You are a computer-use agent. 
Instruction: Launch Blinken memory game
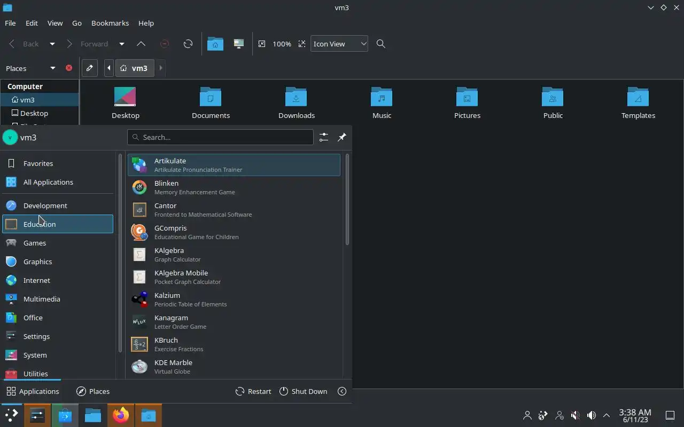(234, 187)
